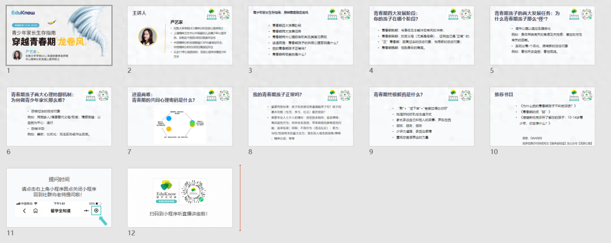
Task: Click the slide number 7 label
Action: click(x=130, y=152)
